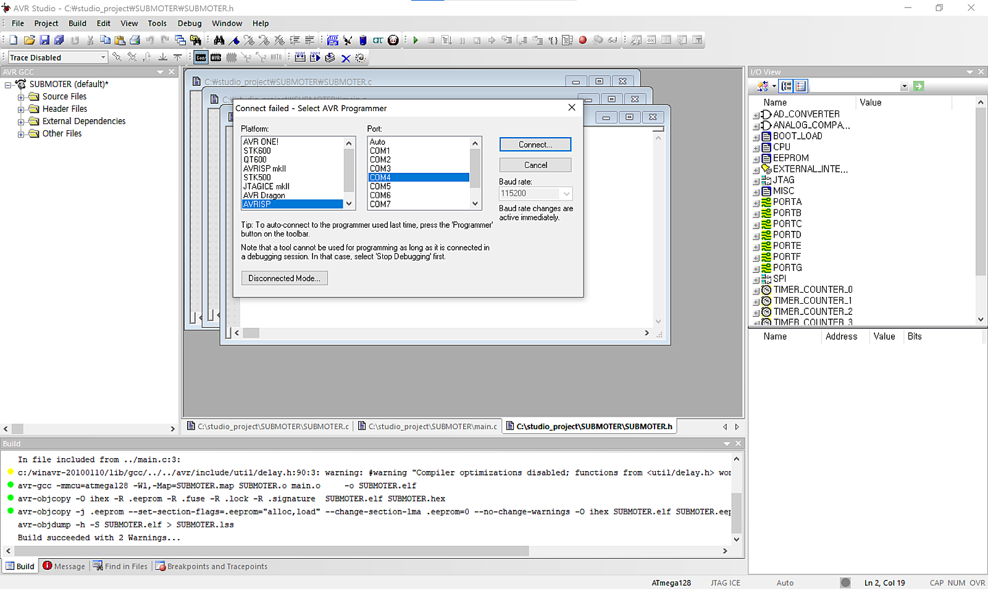Select COM1 in the Port list
The width and height of the screenshot is (988, 589).
click(380, 151)
